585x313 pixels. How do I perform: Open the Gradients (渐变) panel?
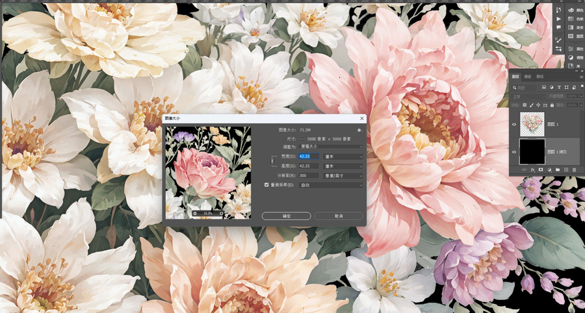point(575,27)
